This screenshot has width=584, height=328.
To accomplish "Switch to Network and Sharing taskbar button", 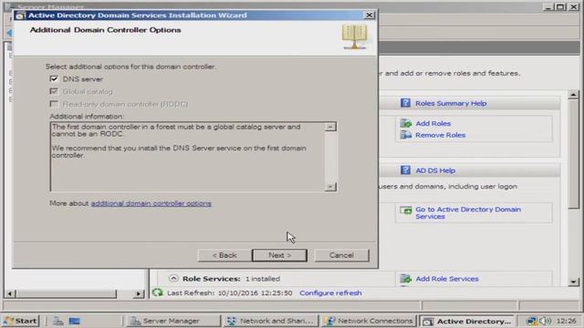I will [x=271, y=321].
